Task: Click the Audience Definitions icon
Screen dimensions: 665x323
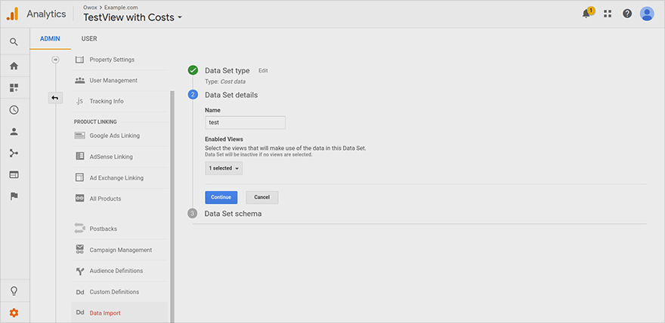Action: tap(79, 271)
